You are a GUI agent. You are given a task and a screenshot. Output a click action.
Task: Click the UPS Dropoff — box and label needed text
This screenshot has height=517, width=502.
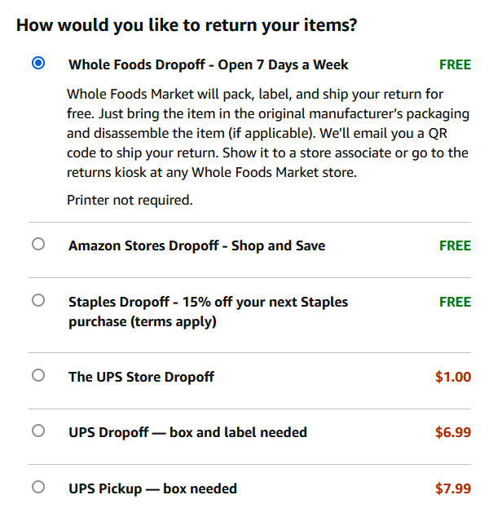[x=187, y=432]
